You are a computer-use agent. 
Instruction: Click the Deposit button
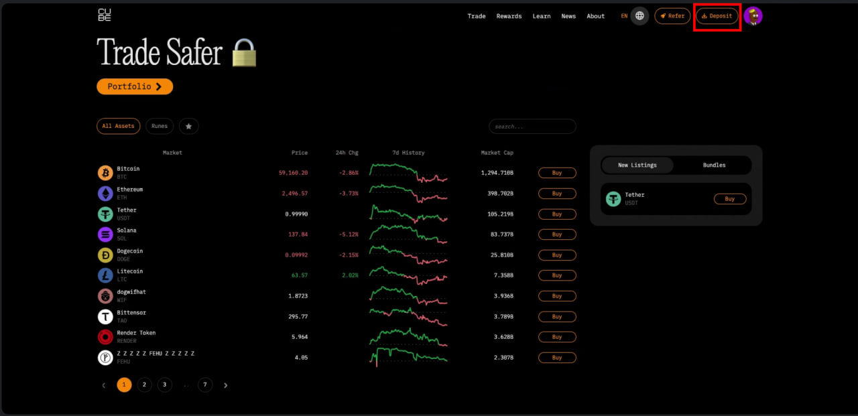pyautogui.click(x=717, y=16)
